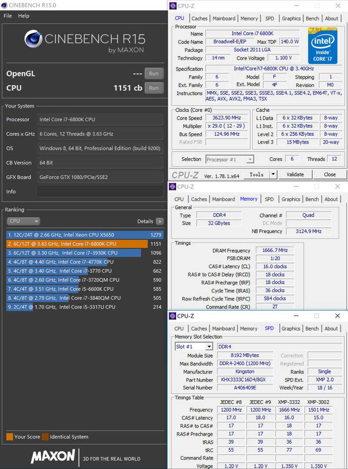The image size is (348, 469).
Task: Open the File menu in Cinebench
Action: [7, 16]
